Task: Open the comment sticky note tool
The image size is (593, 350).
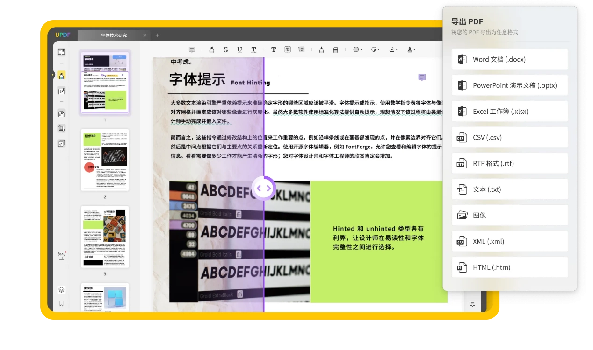Action: tap(192, 49)
